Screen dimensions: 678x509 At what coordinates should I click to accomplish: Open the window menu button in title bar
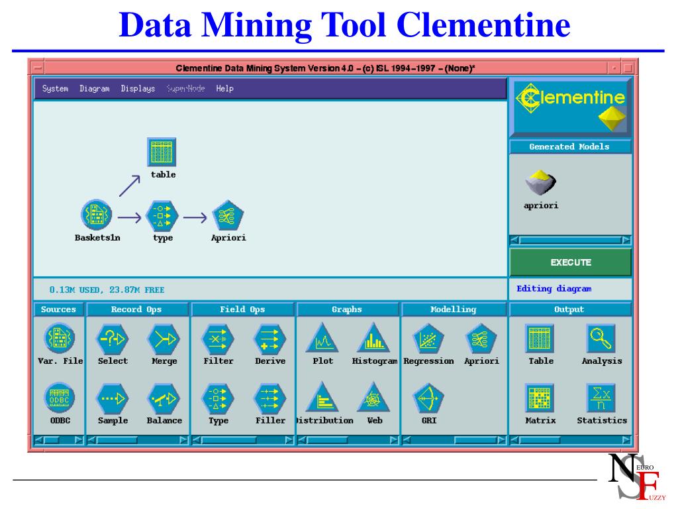tap(38, 68)
